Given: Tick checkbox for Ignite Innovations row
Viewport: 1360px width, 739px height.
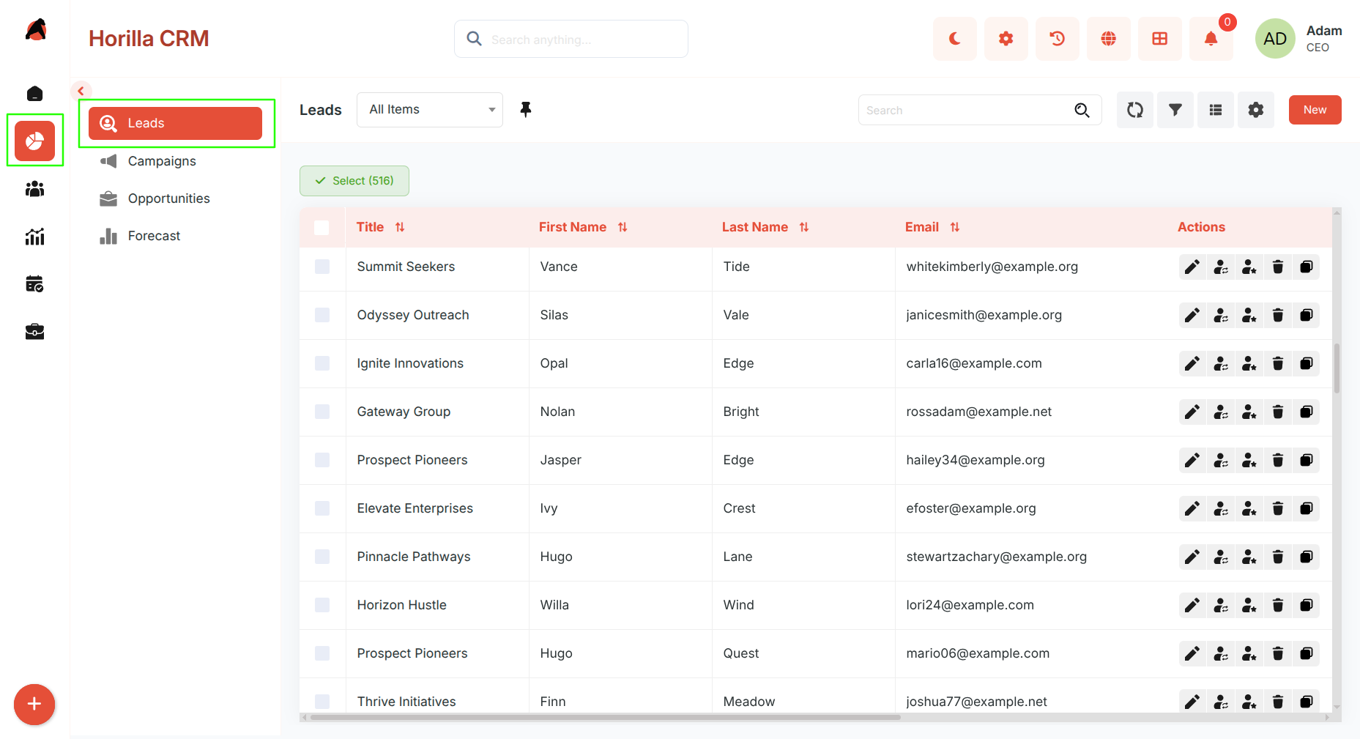Looking at the screenshot, I should 322,363.
